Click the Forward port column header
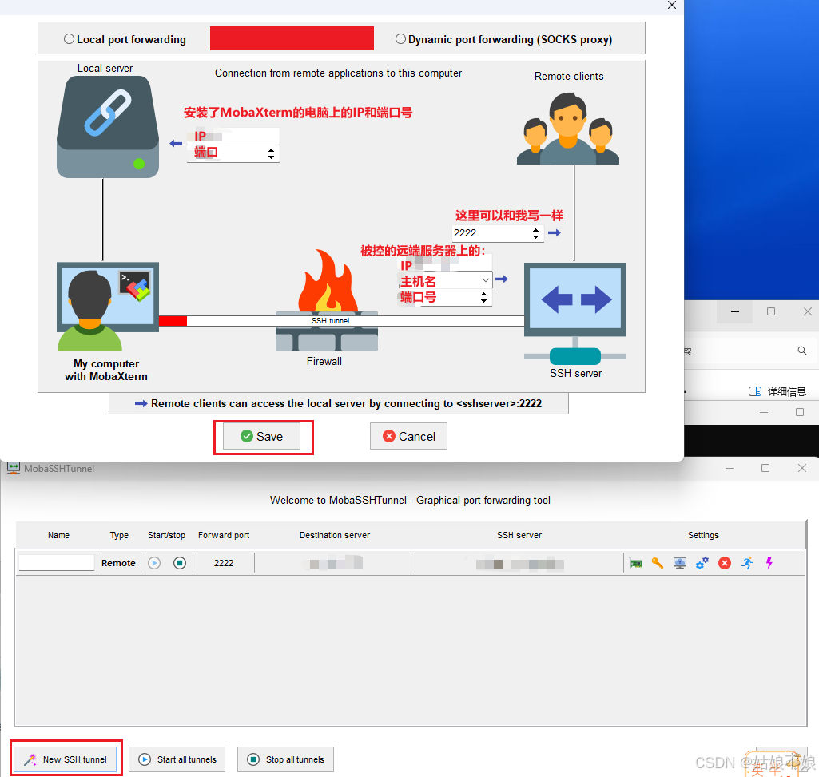 [x=224, y=535]
